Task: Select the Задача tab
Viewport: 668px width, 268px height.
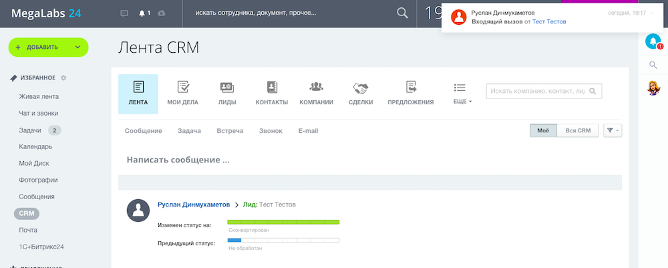Action: click(189, 131)
